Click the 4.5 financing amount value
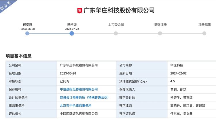The width and height of the screenshot is (216, 119). 173,81
